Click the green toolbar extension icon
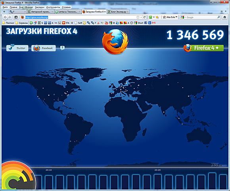This screenshot has height=191, width=230. [x=150, y=17]
